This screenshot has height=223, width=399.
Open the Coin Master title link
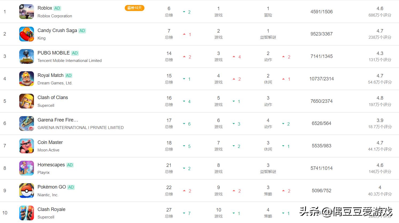coord(50,142)
